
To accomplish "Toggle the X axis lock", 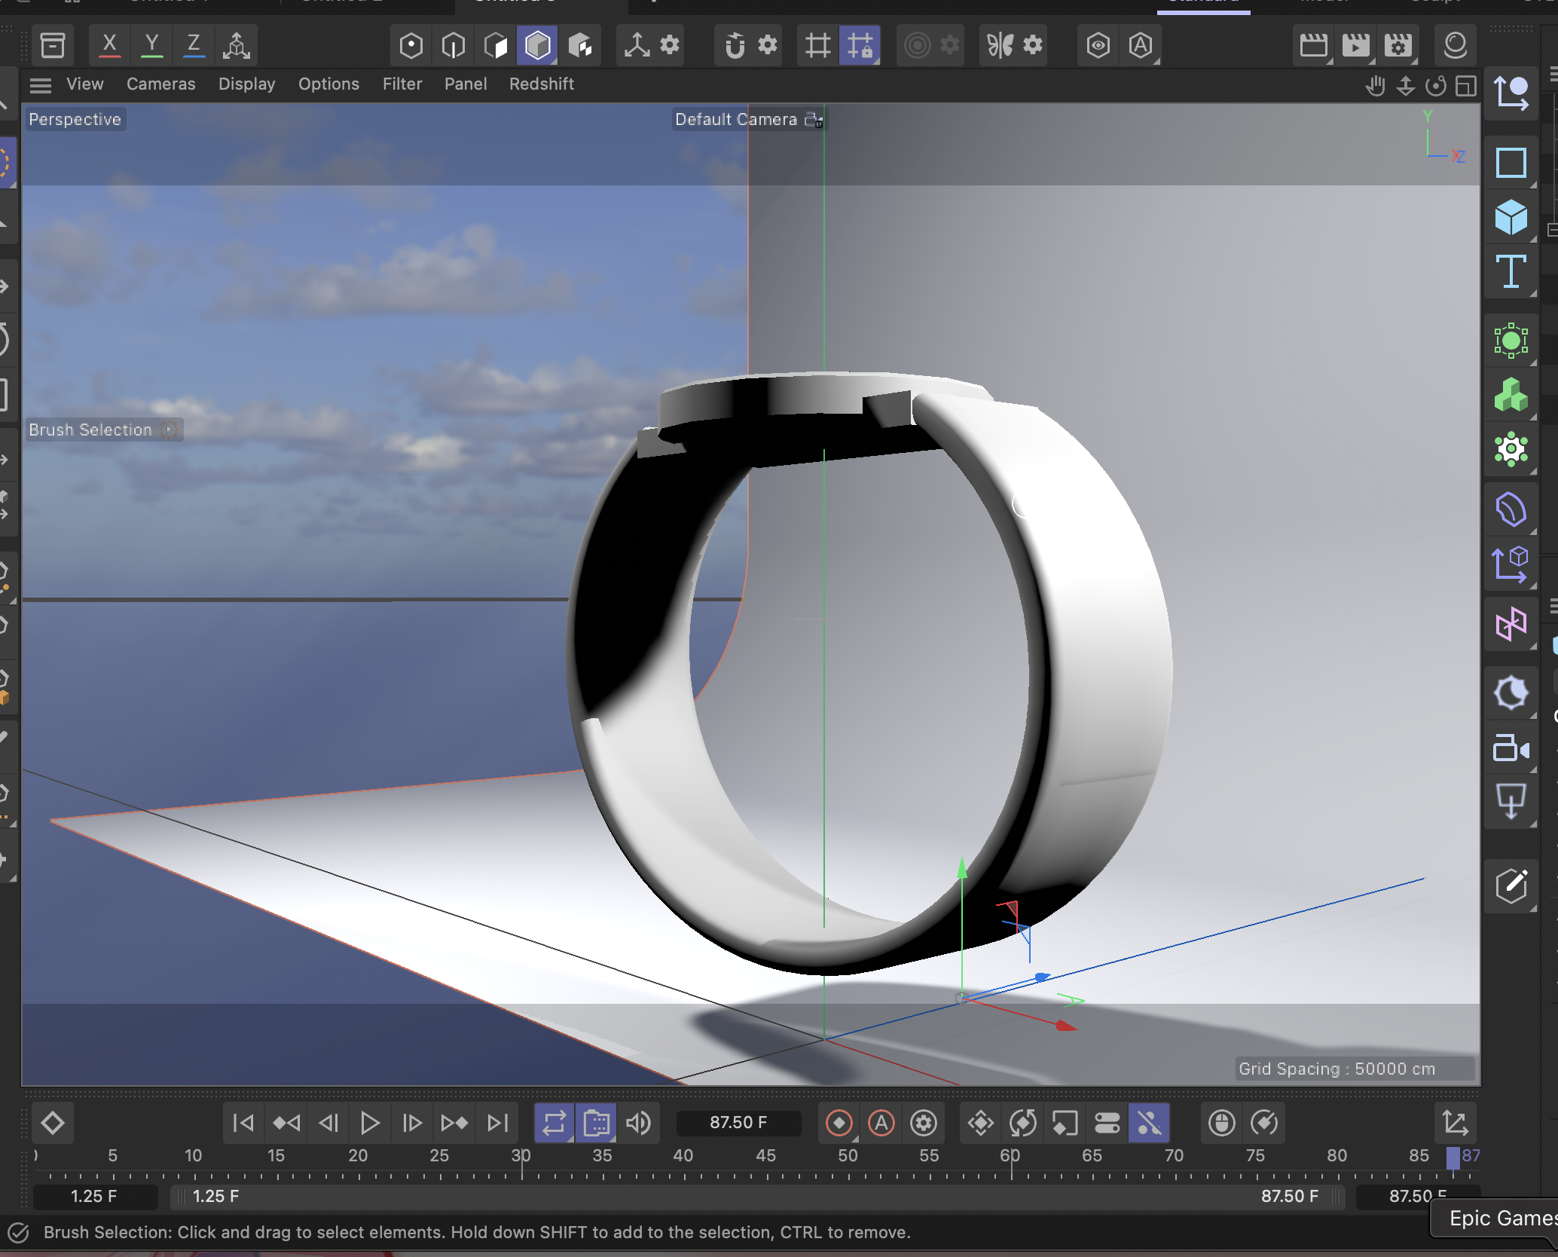I will 109,44.
